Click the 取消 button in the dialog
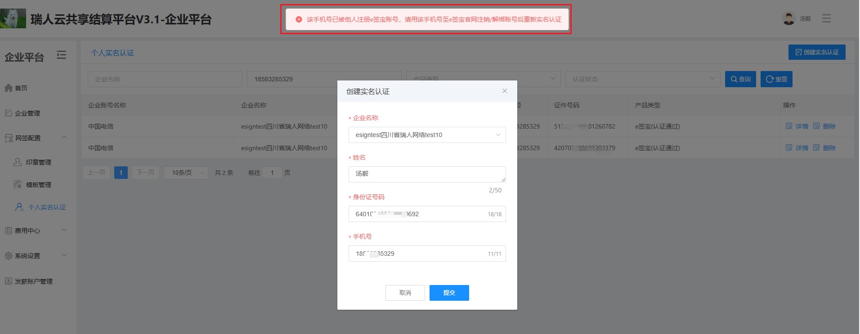Image resolution: width=860 pixels, height=334 pixels. click(x=405, y=293)
